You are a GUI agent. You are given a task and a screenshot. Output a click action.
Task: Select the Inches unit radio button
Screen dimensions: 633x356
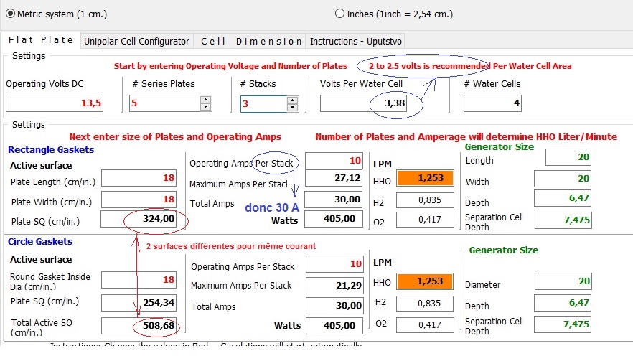[x=339, y=14]
